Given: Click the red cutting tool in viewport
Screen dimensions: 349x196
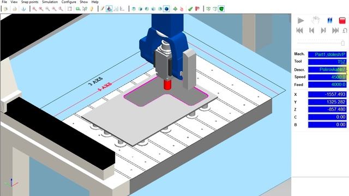Looking at the screenshot, I should coord(167,85).
